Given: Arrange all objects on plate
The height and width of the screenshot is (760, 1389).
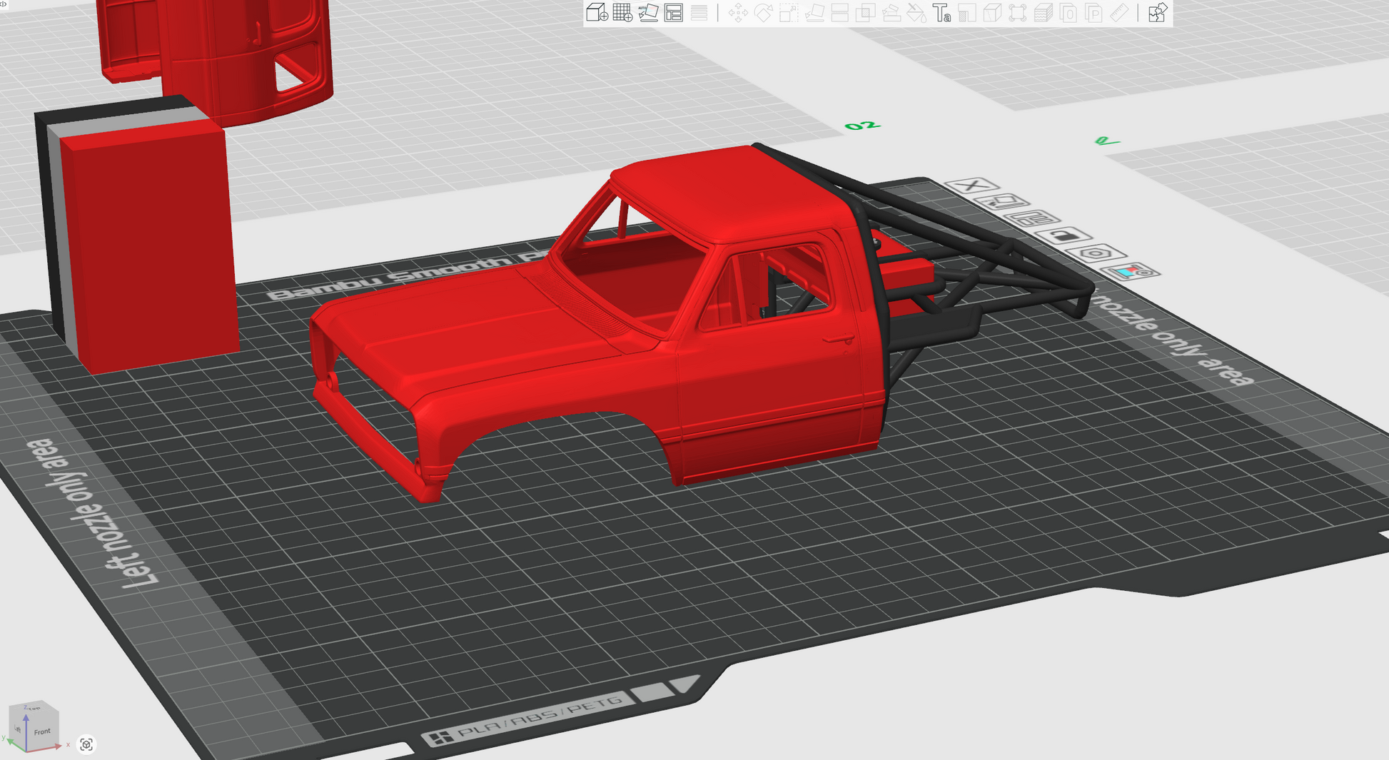Looking at the screenshot, I should (x=673, y=13).
